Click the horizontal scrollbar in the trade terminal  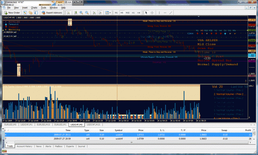tap(131, 143)
